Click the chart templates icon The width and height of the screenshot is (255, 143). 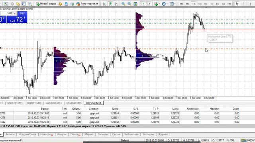point(172,4)
